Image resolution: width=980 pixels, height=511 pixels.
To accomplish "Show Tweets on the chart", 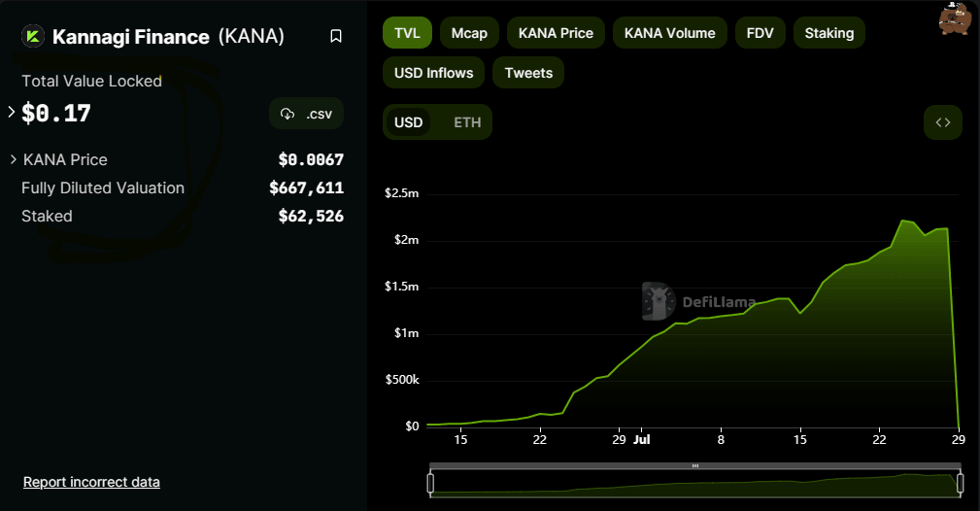I will (x=528, y=73).
